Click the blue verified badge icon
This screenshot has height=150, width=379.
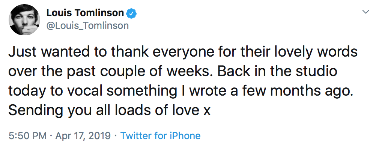131,13
